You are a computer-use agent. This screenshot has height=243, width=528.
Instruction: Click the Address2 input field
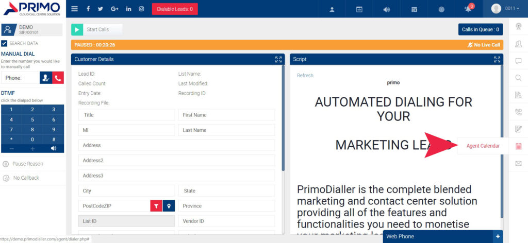177,160
